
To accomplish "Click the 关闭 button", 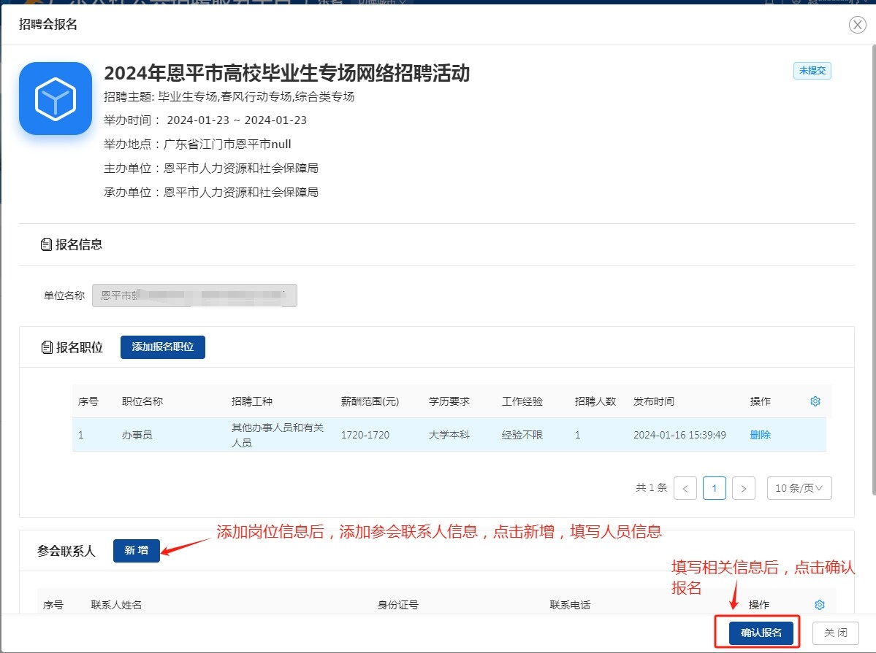I will [836, 633].
